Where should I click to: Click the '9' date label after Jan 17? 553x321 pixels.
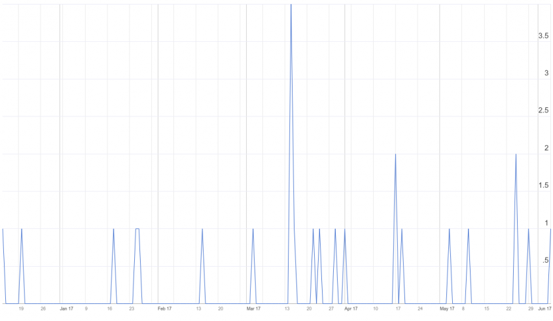click(x=86, y=309)
